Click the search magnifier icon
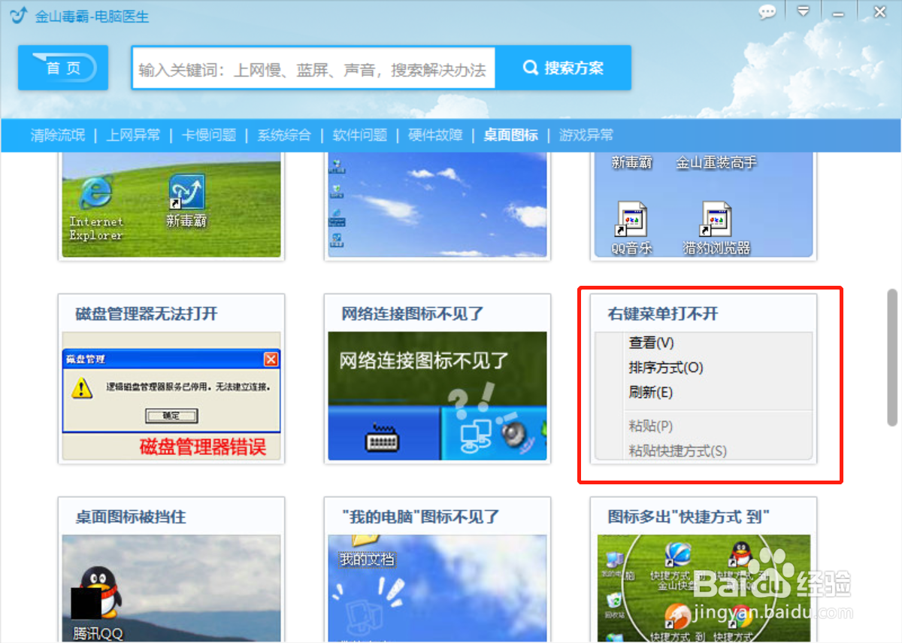Viewport: 902px width, 643px height. (x=531, y=68)
